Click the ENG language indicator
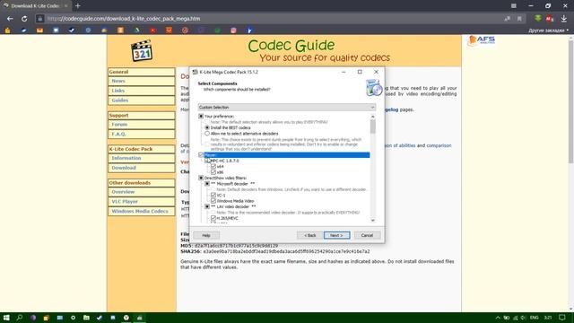Screen dimensions: 574x323 click(535, 318)
